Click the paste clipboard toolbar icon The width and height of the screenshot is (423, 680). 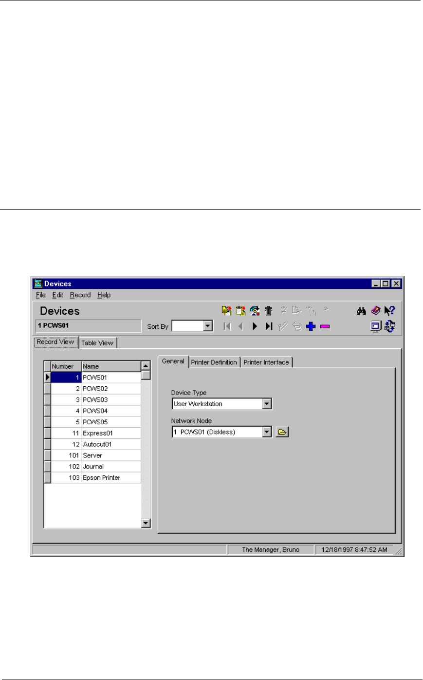click(240, 310)
